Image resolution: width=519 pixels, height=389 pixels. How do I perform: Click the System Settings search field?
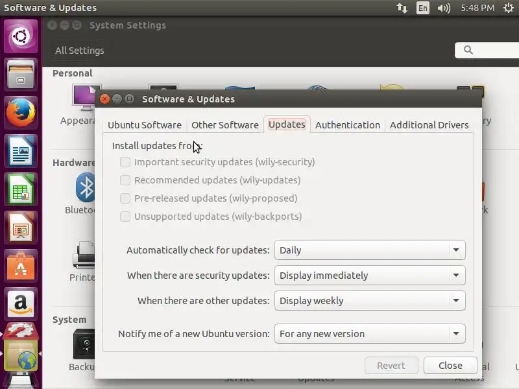(487, 50)
